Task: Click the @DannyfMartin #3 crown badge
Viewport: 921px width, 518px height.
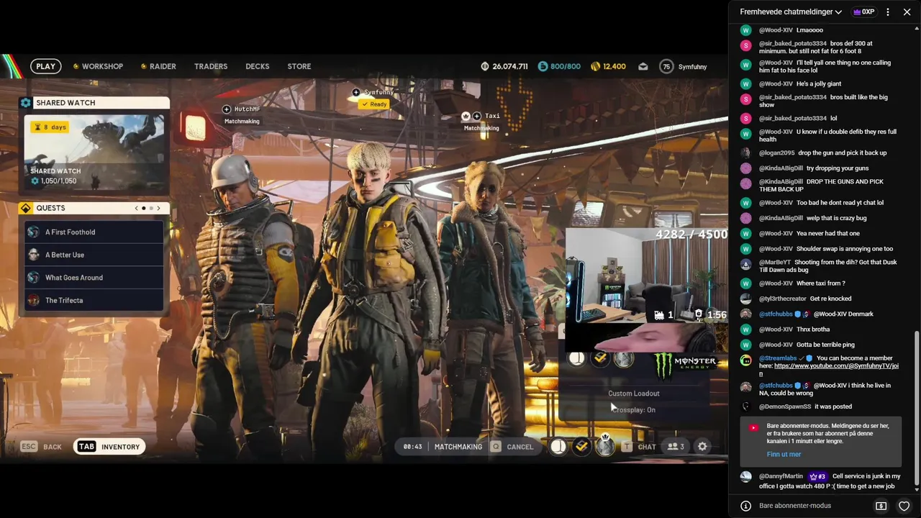Action: (817, 476)
